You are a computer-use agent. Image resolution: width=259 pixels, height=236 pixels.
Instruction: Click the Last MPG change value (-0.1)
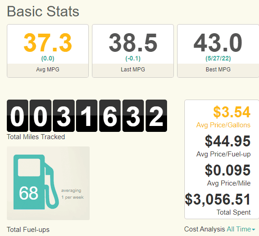point(133,58)
